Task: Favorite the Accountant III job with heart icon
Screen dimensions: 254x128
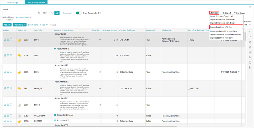Action: coord(11,72)
